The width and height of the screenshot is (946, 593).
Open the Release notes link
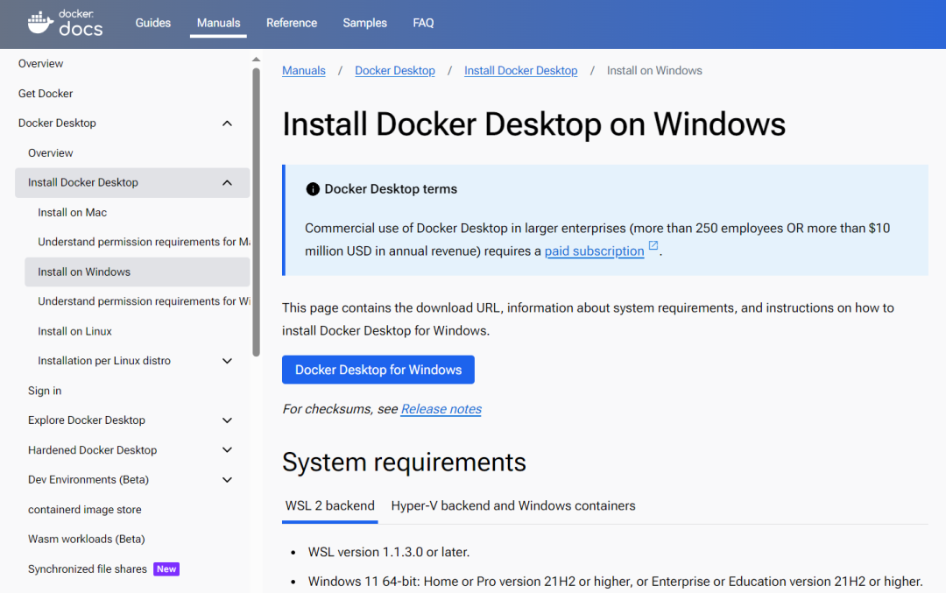pyautogui.click(x=441, y=409)
